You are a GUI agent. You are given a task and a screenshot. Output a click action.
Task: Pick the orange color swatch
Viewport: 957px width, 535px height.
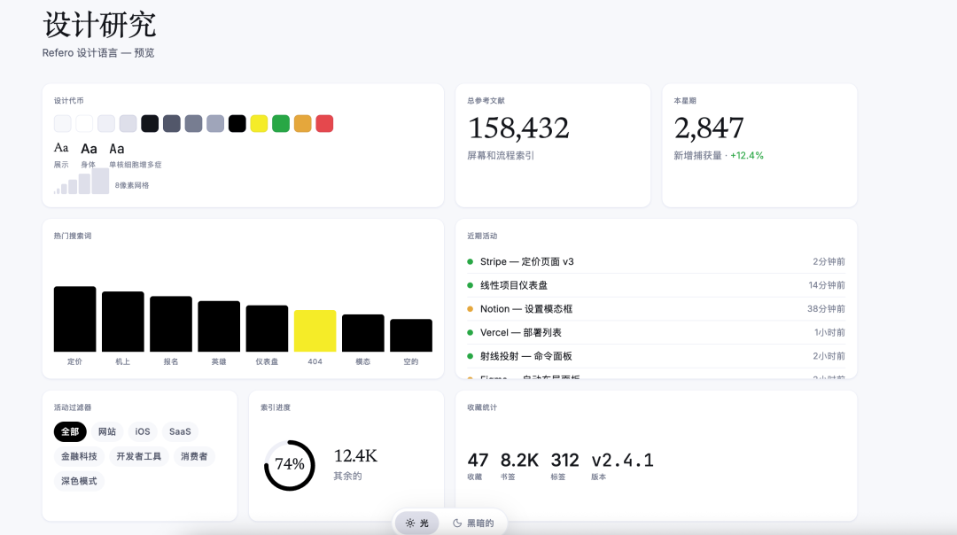click(x=303, y=124)
